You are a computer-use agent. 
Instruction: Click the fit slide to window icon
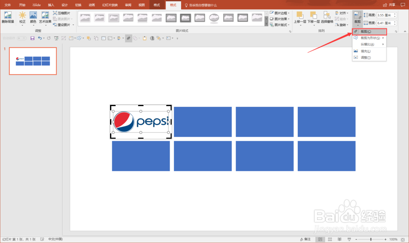click(403, 239)
